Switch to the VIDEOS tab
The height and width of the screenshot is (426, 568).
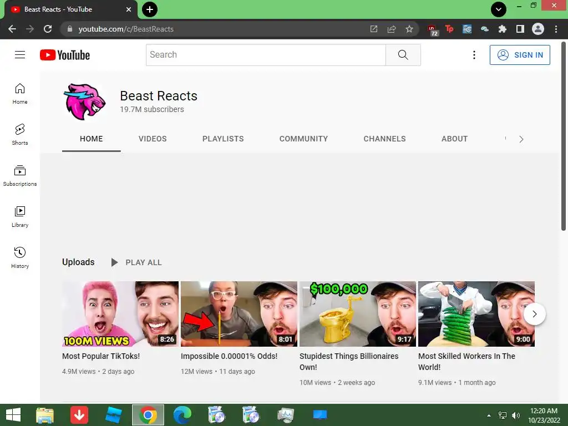(x=153, y=139)
